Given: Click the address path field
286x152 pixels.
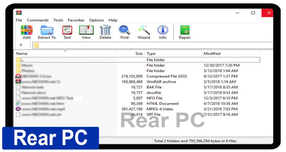Looking at the screenshot, I should point(153,45).
